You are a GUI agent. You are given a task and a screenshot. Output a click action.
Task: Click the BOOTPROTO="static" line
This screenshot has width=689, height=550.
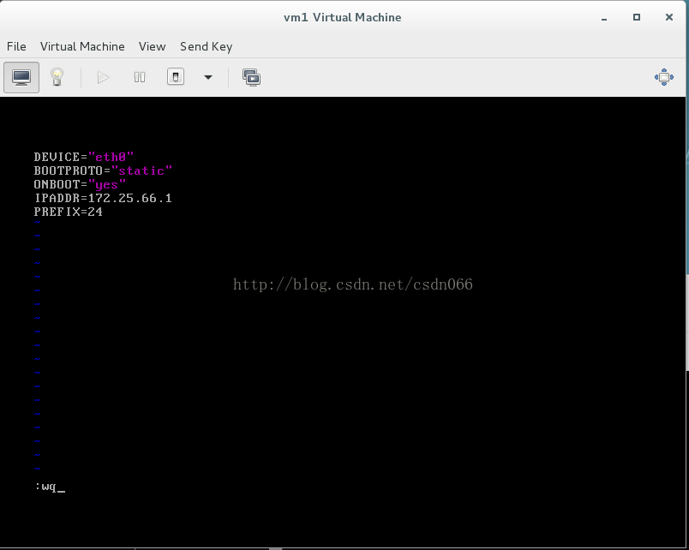[x=103, y=170]
